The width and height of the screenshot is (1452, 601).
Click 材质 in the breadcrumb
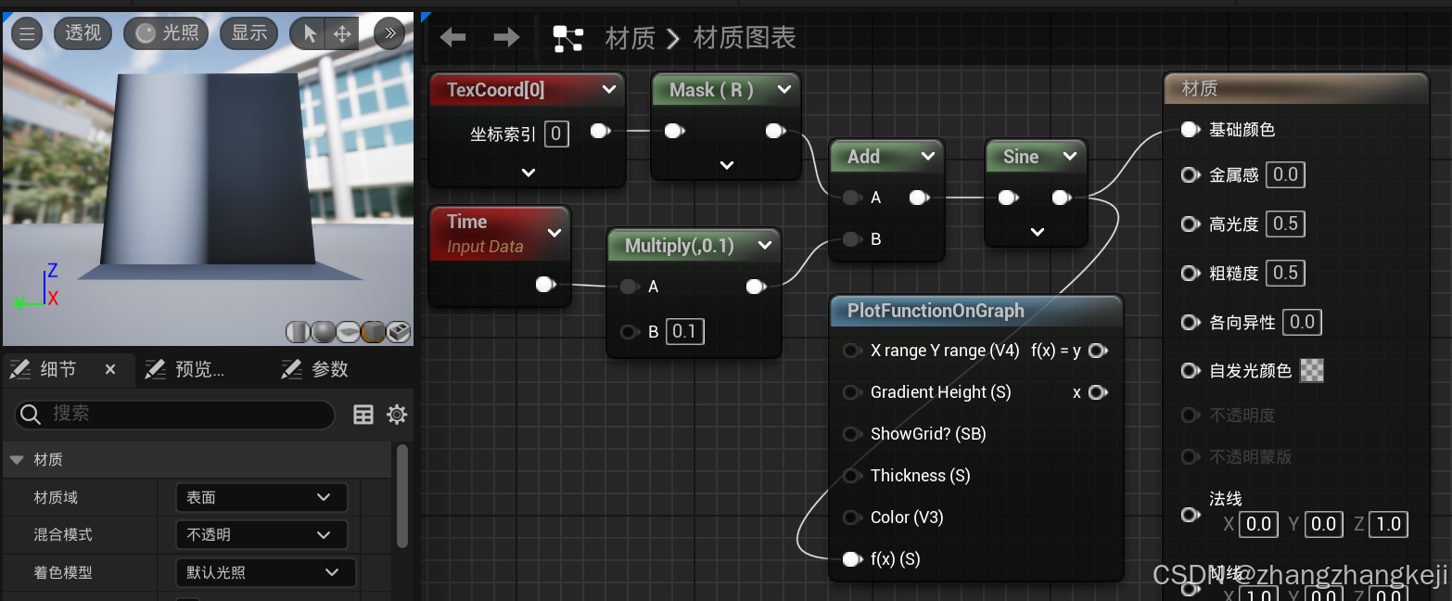tap(630, 38)
